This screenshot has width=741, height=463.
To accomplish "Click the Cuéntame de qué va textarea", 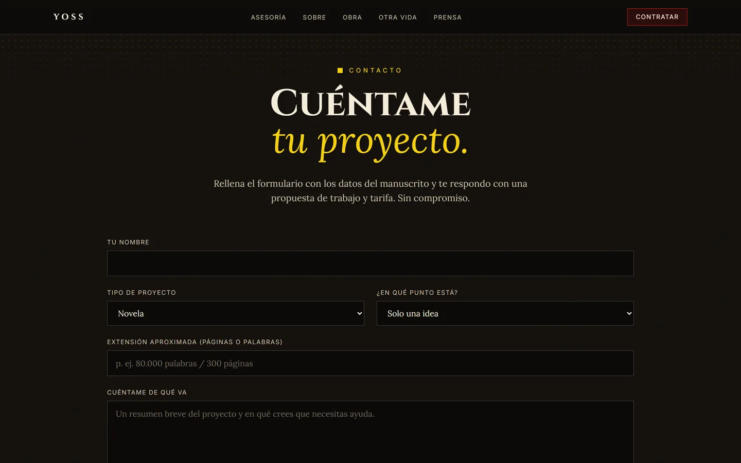I will pos(370,432).
